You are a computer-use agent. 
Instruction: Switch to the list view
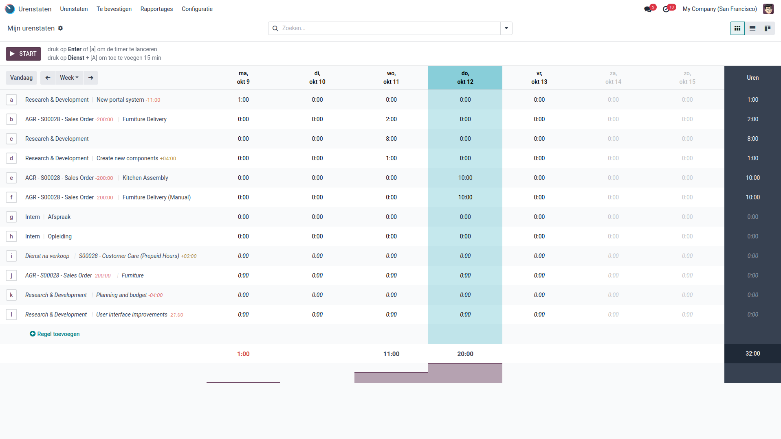pyautogui.click(x=752, y=28)
